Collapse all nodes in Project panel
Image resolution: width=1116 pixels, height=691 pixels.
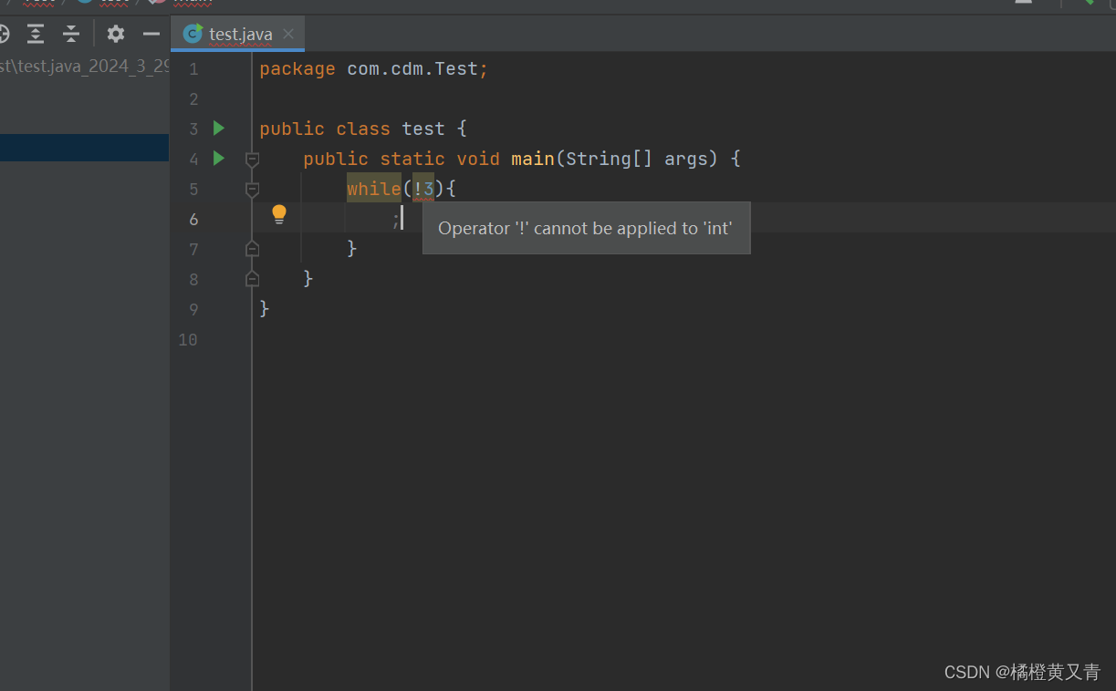pos(71,35)
